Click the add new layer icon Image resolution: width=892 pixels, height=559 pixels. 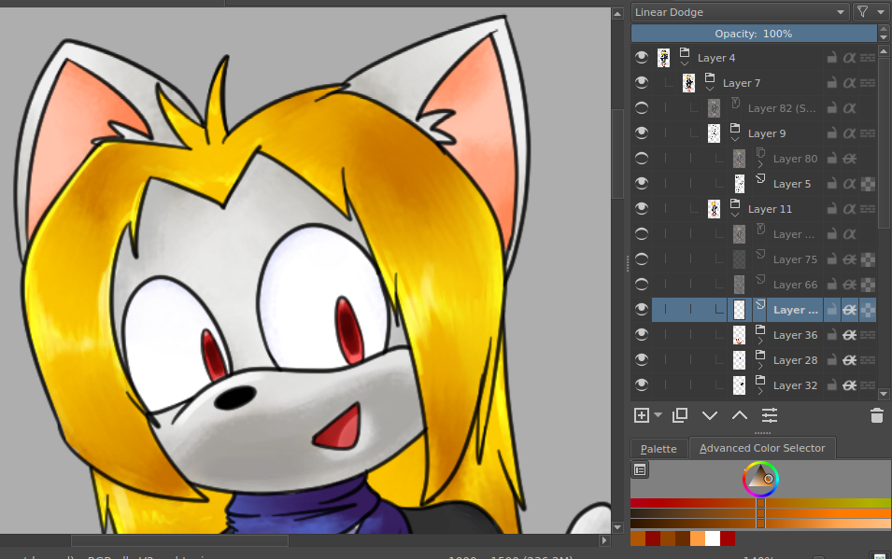pyautogui.click(x=642, y=415)
